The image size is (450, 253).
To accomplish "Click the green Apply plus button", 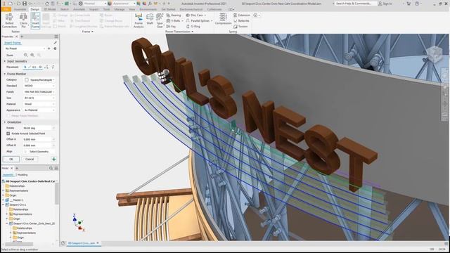I will (53, 160).
